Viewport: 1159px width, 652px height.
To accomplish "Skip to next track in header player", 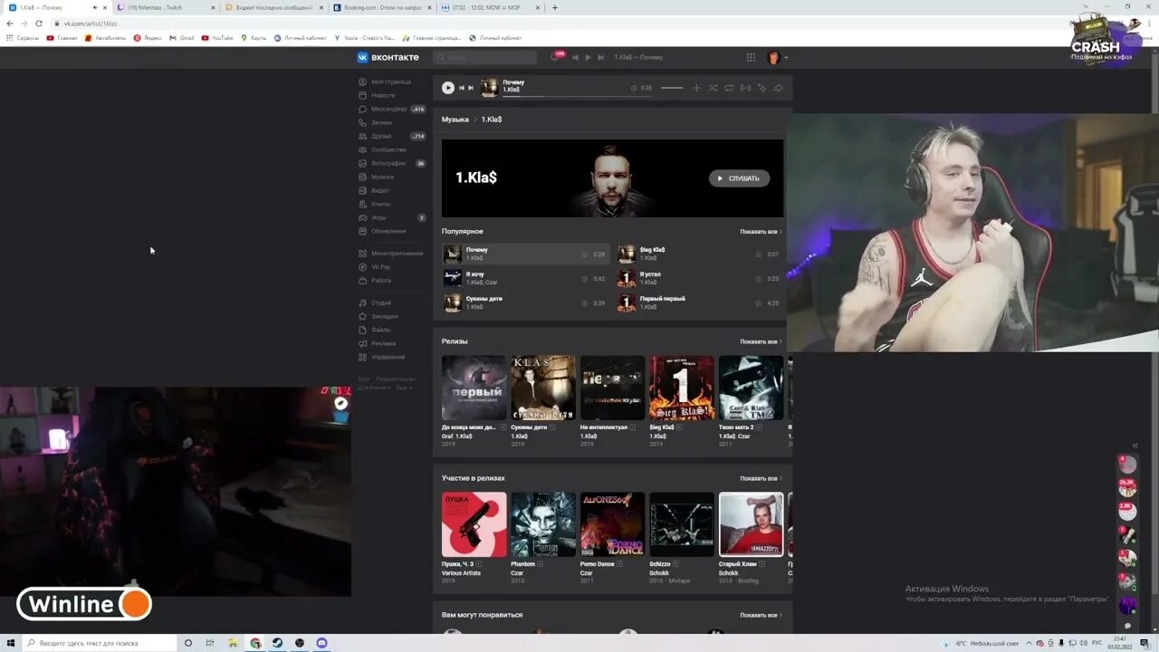I will (x=600, y=57).
